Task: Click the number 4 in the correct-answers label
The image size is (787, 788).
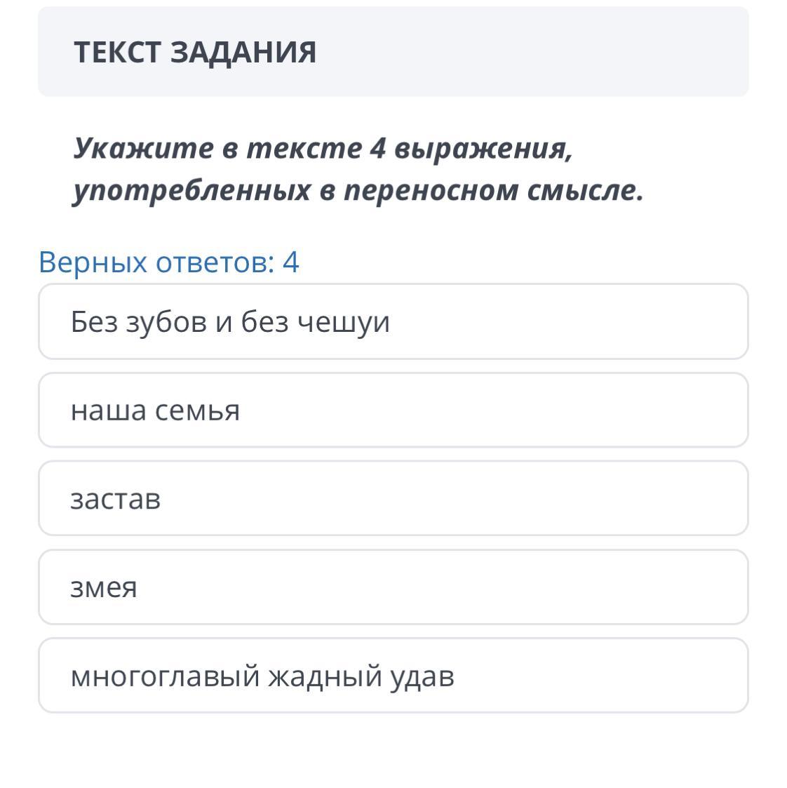Action: [290, 262]
